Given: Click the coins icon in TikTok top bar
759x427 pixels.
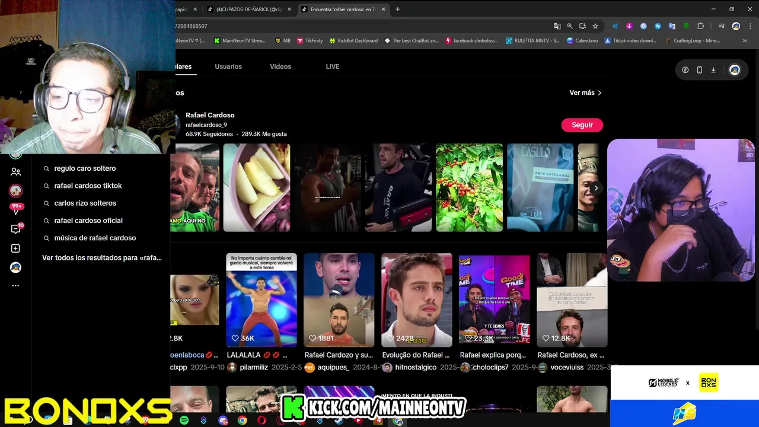Looking at the screenshot, I should coord(685,70).
